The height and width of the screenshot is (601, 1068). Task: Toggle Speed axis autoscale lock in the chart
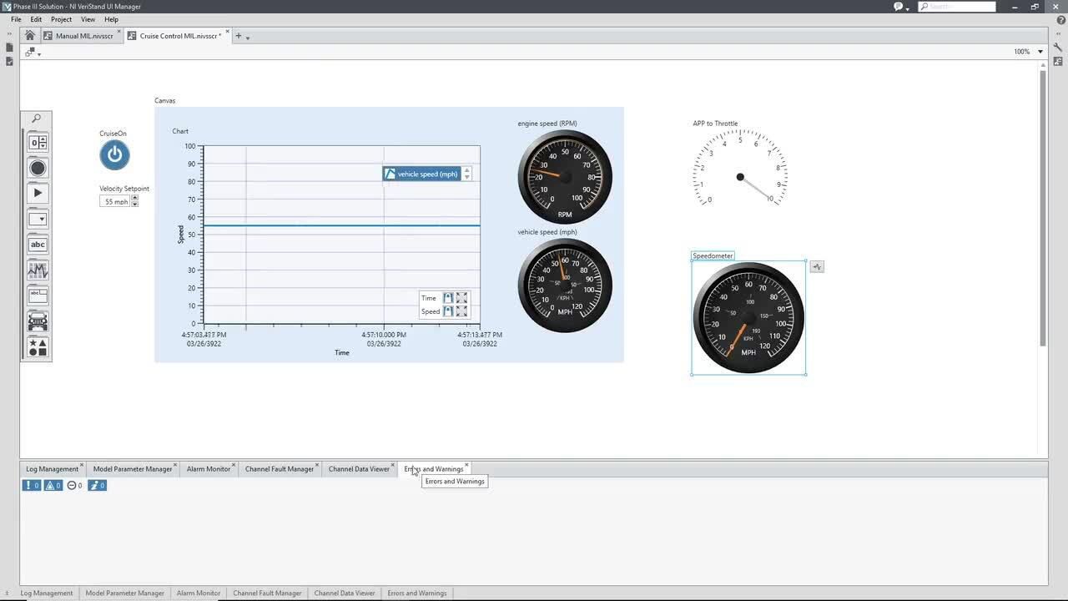point(447,311)
